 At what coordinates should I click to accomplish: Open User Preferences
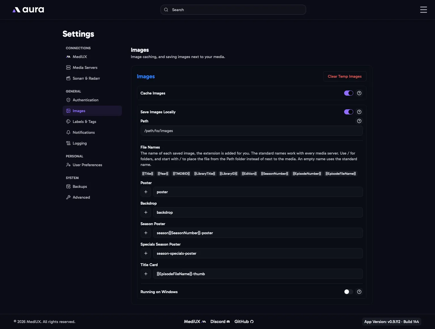click(92, 165)
